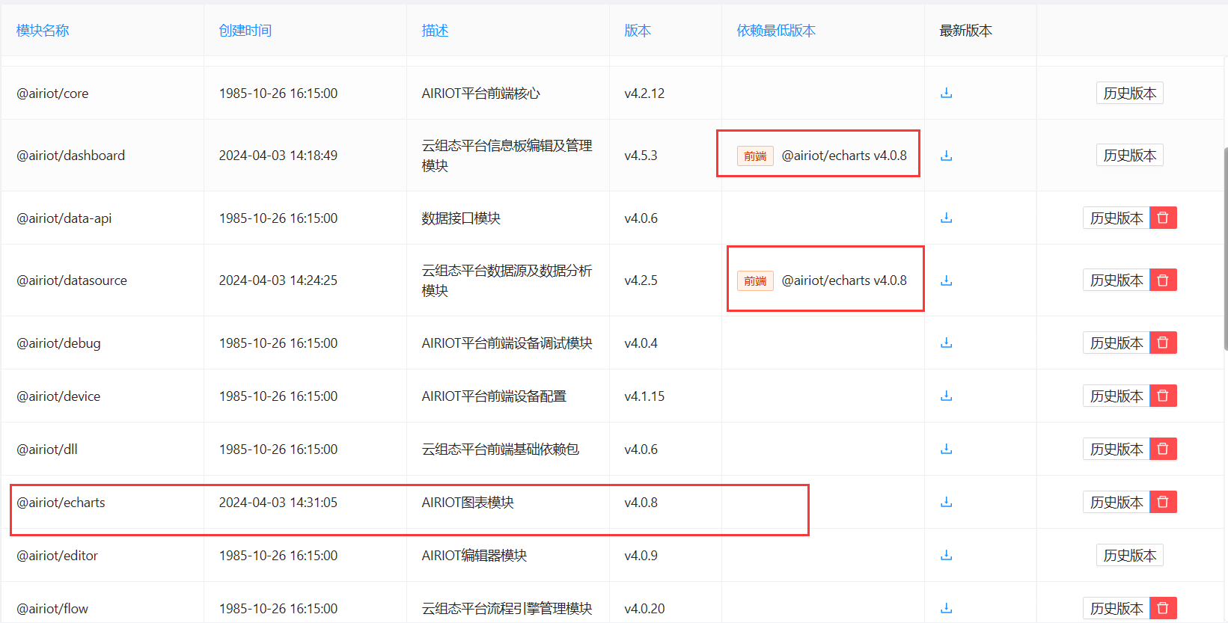Click the vertical scrollbar thumb

1225,249
